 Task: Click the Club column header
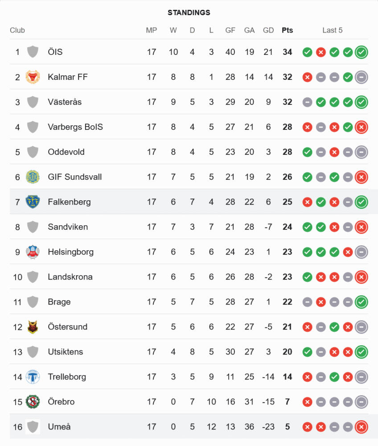pos(17,30)
